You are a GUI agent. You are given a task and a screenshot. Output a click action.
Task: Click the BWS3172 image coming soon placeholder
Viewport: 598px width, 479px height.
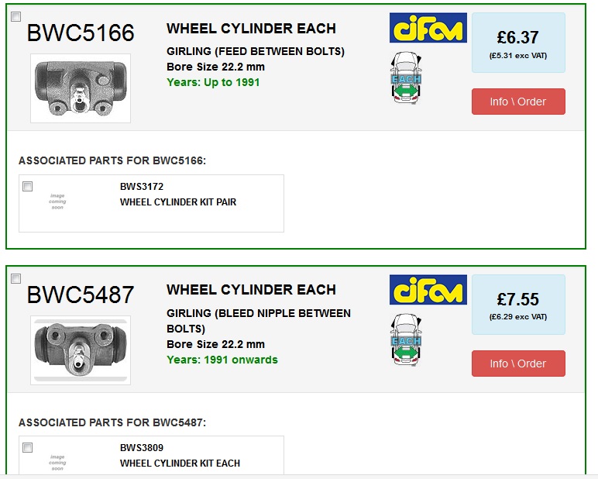tap(57, 202)
